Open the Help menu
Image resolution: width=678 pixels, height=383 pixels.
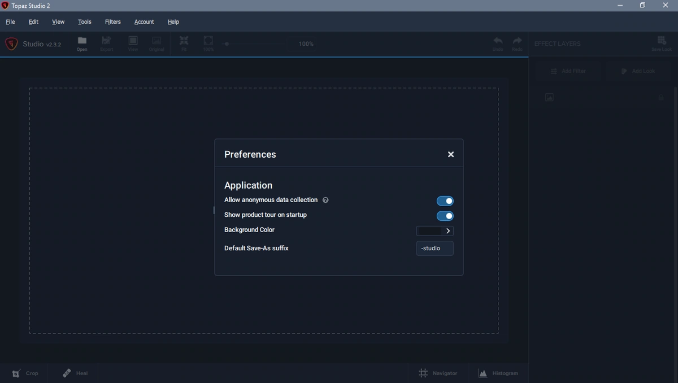[x=173, y=22]
